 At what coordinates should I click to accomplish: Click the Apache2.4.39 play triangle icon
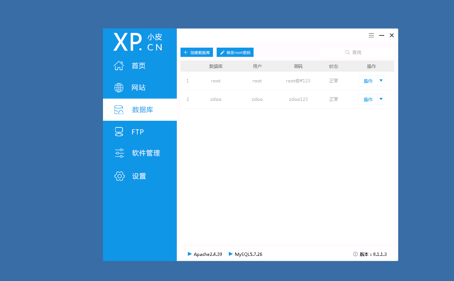point(190,254)
